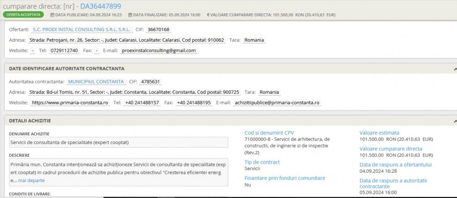
Task: Select authority address Bd-ul Tomis nr. 51
Action: [134, 92]
